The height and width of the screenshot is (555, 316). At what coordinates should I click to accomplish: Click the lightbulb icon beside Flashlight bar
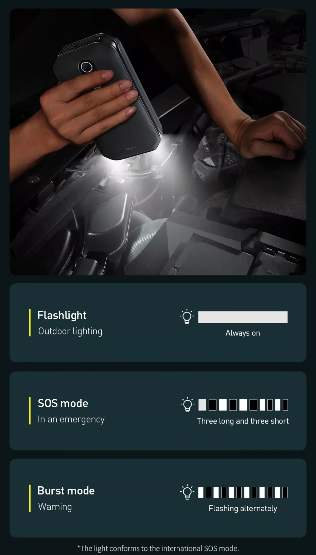pos(187,317)
